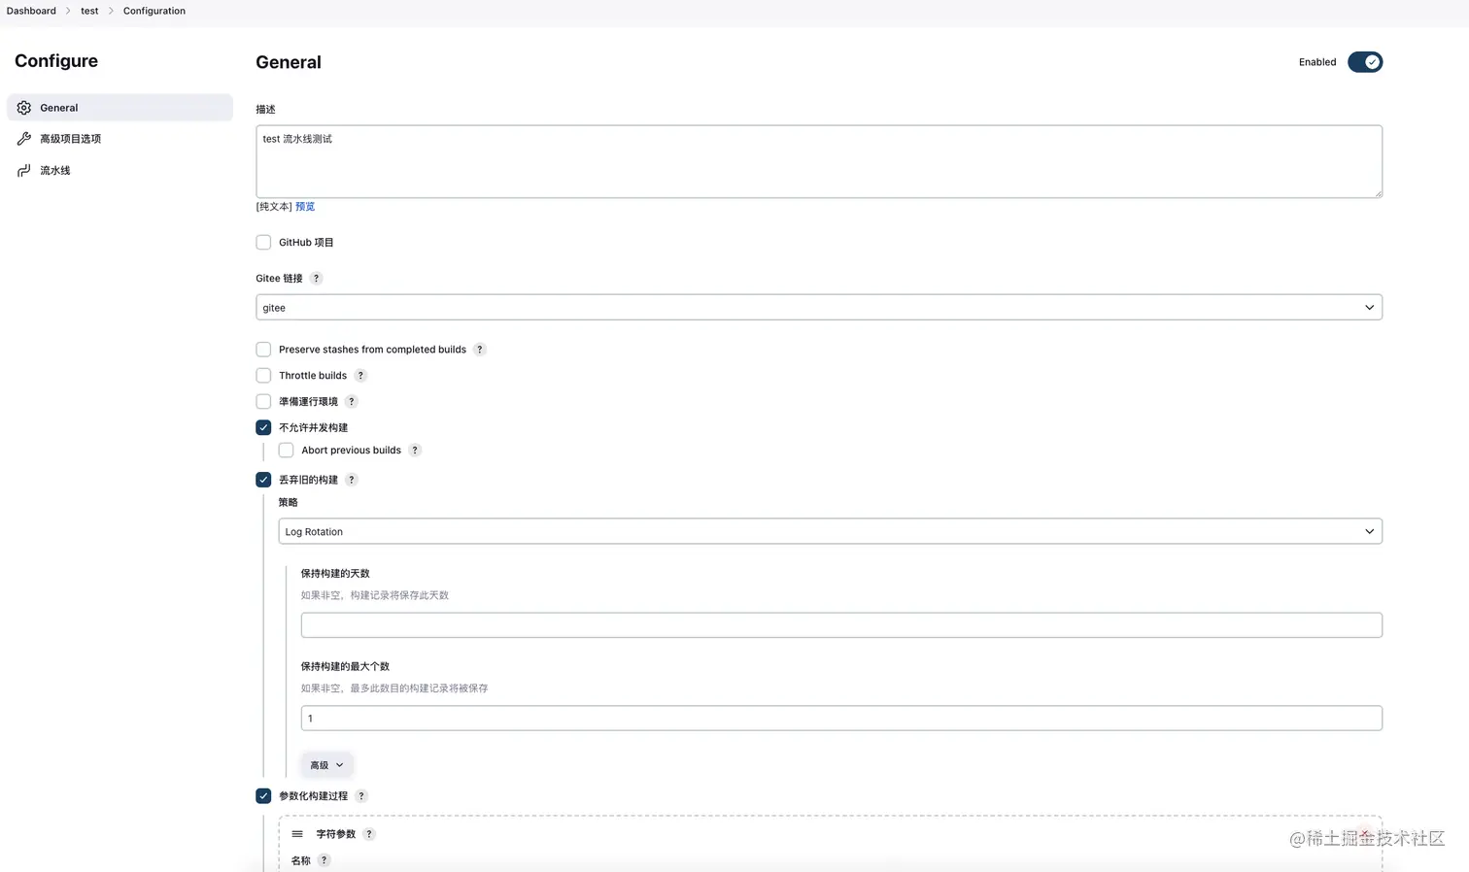This screenshot has width=1469, height=872.
Task: Check the GitHub 项目 checkbox
Action: point(263,243)
